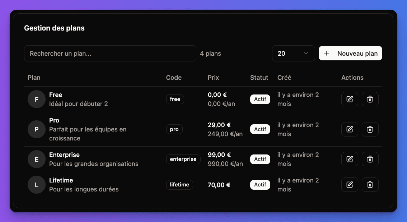Click the trash icon for the Pro plan

370,129
